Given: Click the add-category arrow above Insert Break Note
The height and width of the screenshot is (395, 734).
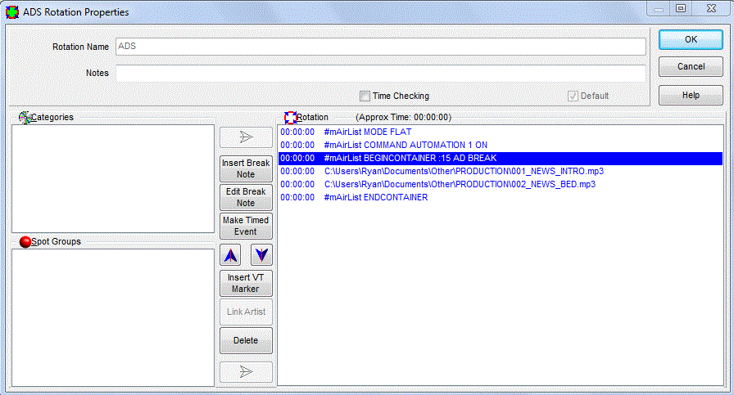Looking at the screenshot, I should (x=246, y=137).
